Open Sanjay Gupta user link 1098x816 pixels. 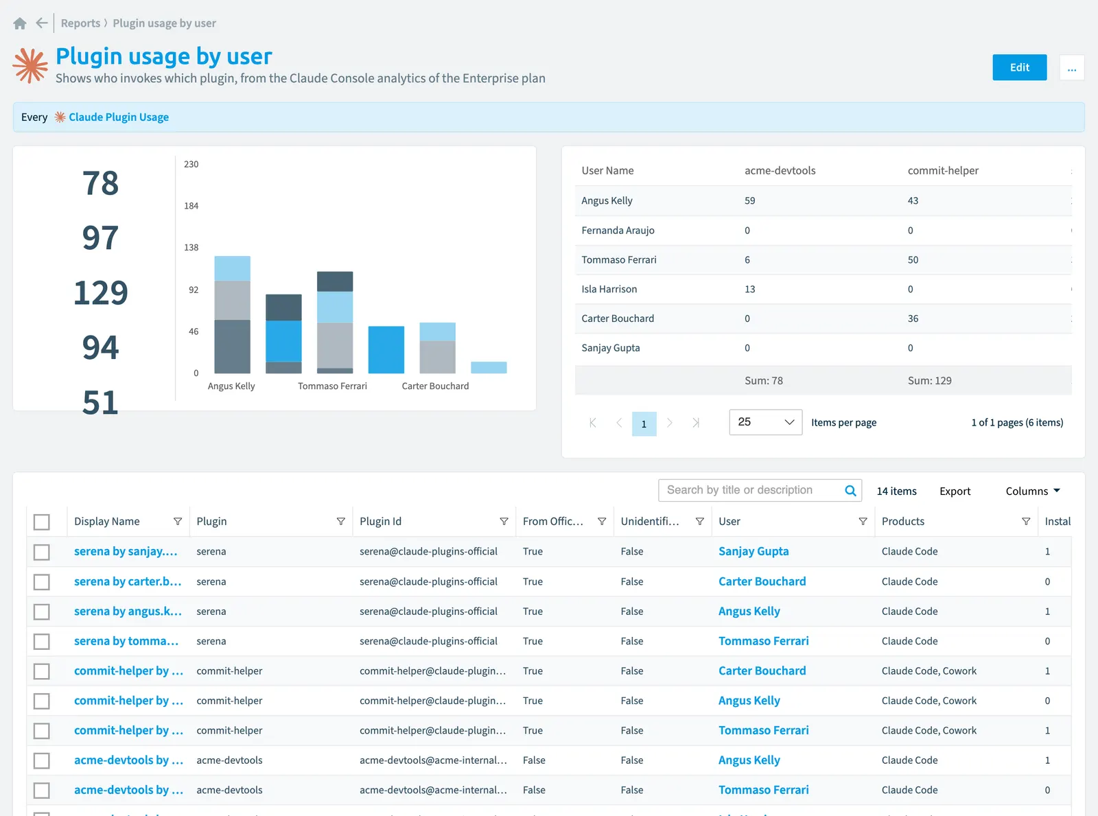click(x=754, y=552)
